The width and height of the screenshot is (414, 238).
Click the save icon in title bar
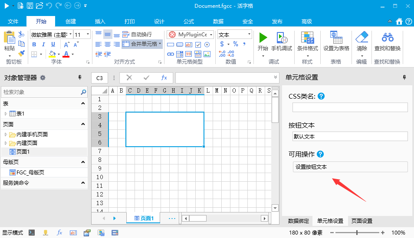(30, 6)
